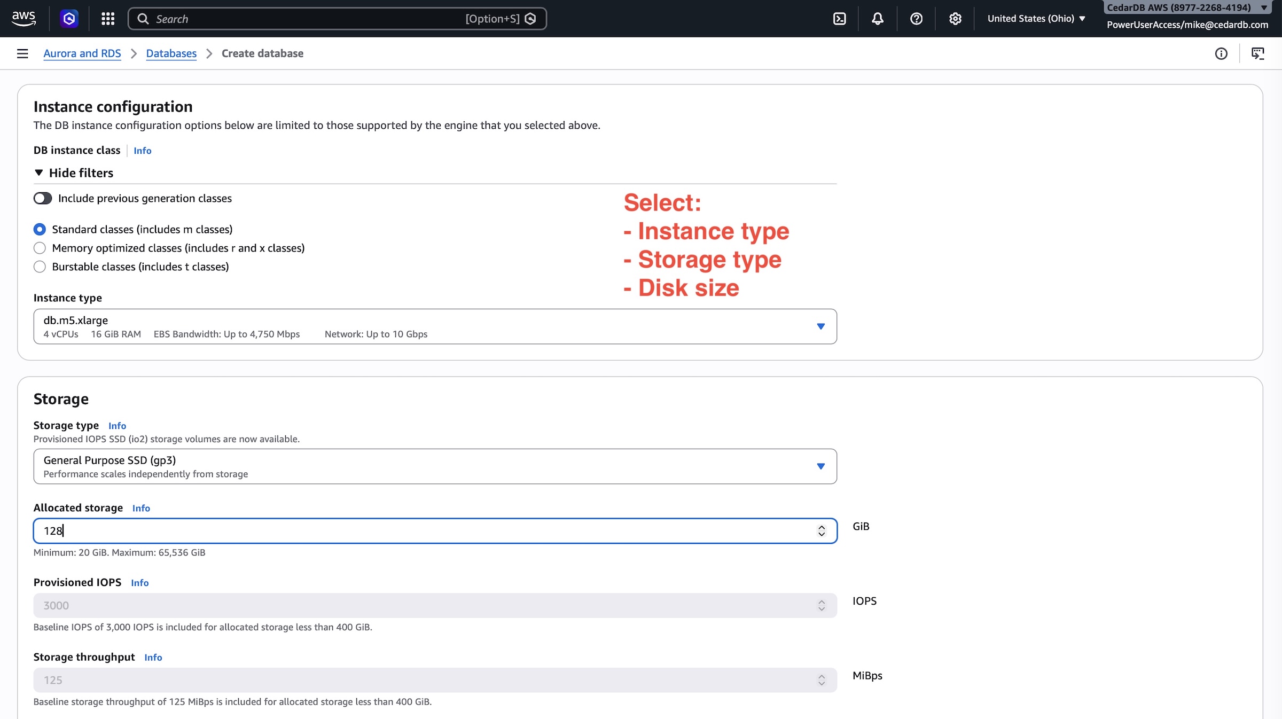Open console settings with the gear icon
Viewport: 1282px width, 719px height.
pyautogui.click(x=955, y=18)
